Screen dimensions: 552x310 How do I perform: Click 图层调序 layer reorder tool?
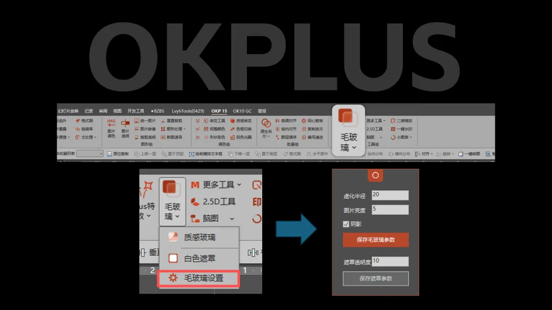(x=286, y=137)
